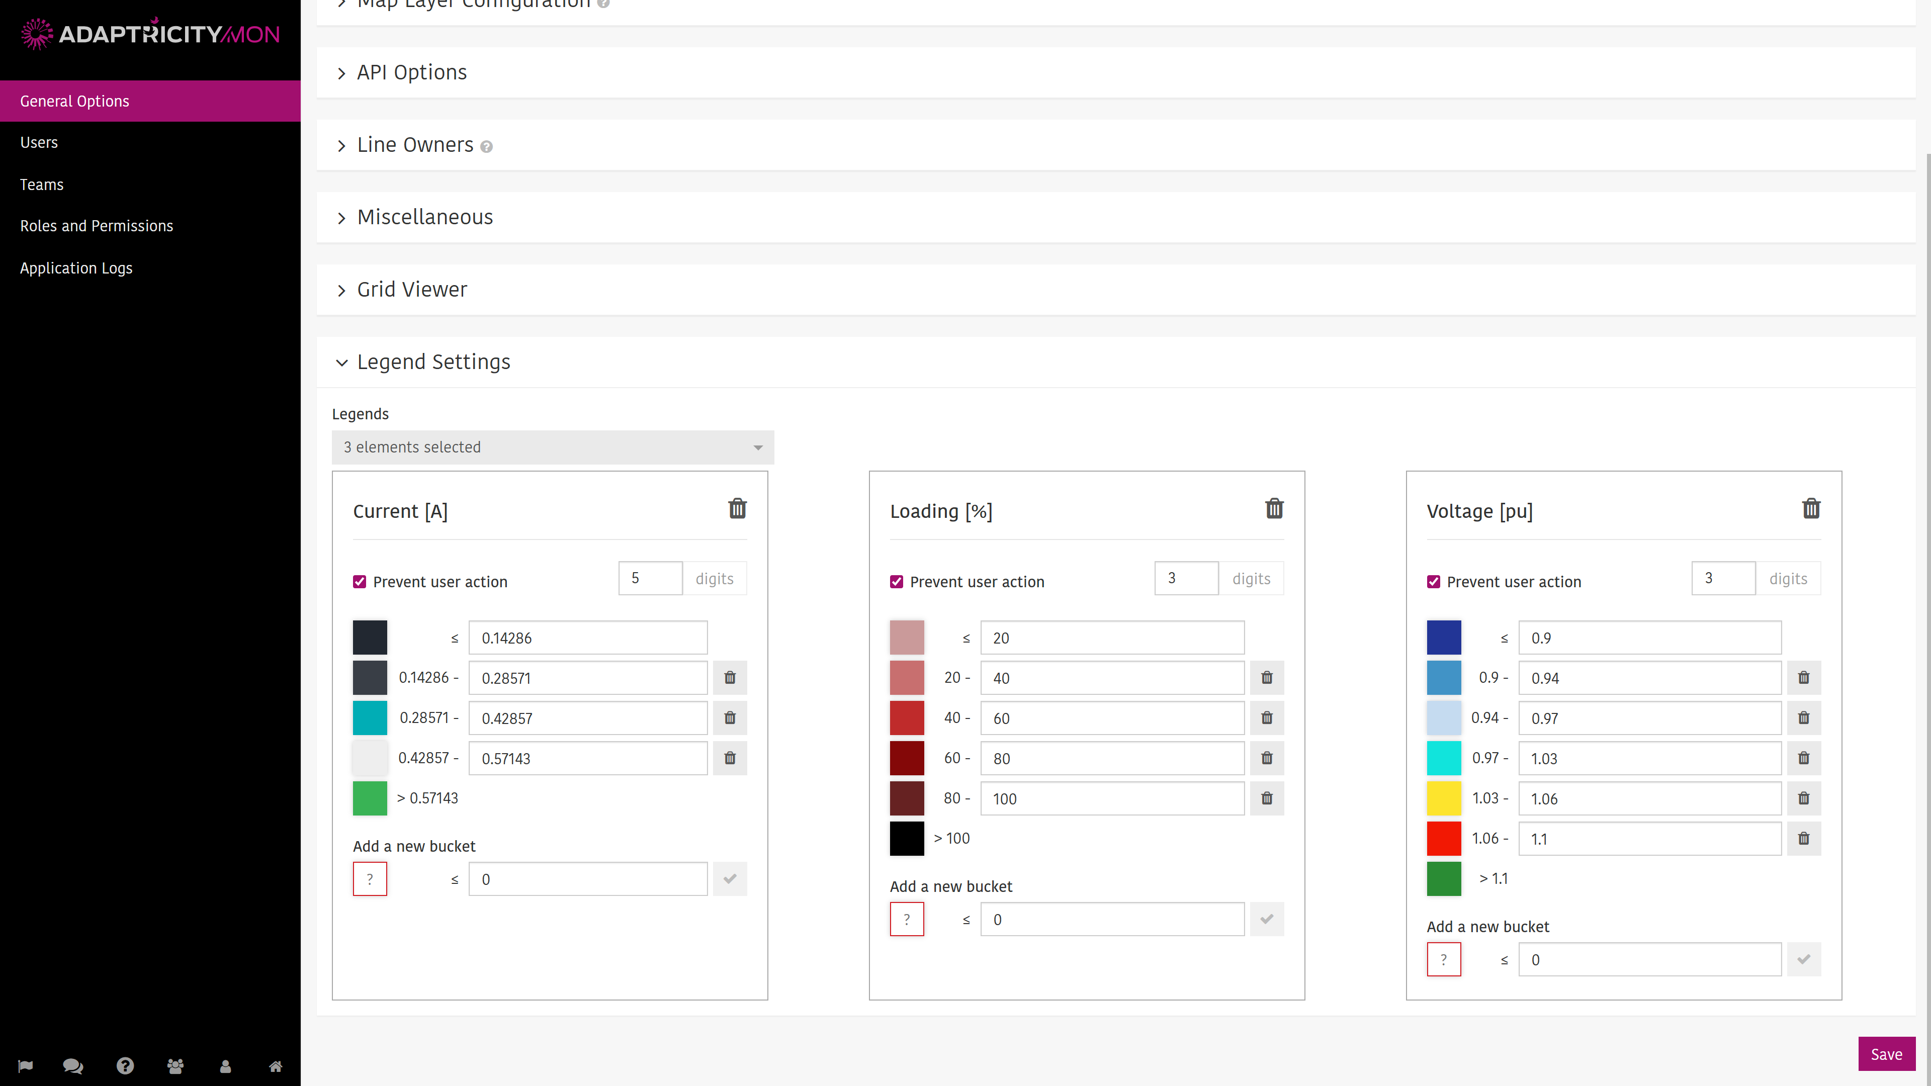Confirm new bucket in Loading [%] legend
This screenshot has height=1086, width=1931.
coord(1267,919)
